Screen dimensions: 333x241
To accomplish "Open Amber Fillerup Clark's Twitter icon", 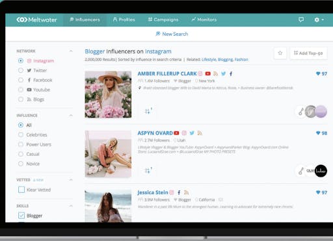I will pos(224,74).
